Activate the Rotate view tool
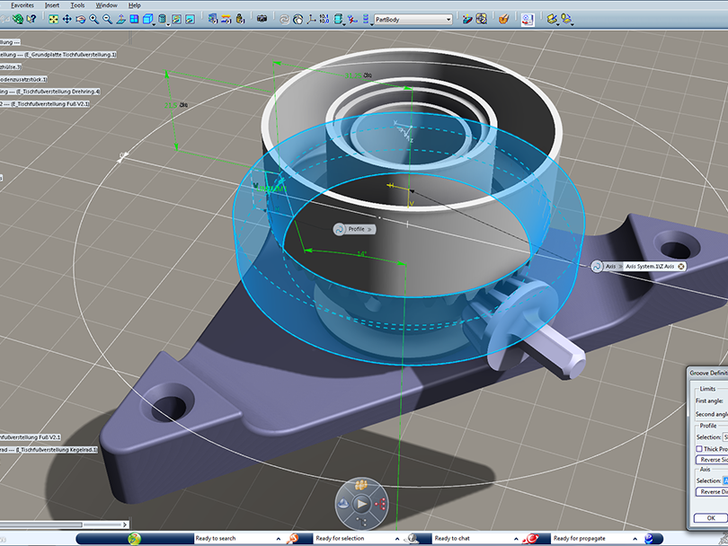The width and height of the screenshot is (728, 546). tap(81, 19)
